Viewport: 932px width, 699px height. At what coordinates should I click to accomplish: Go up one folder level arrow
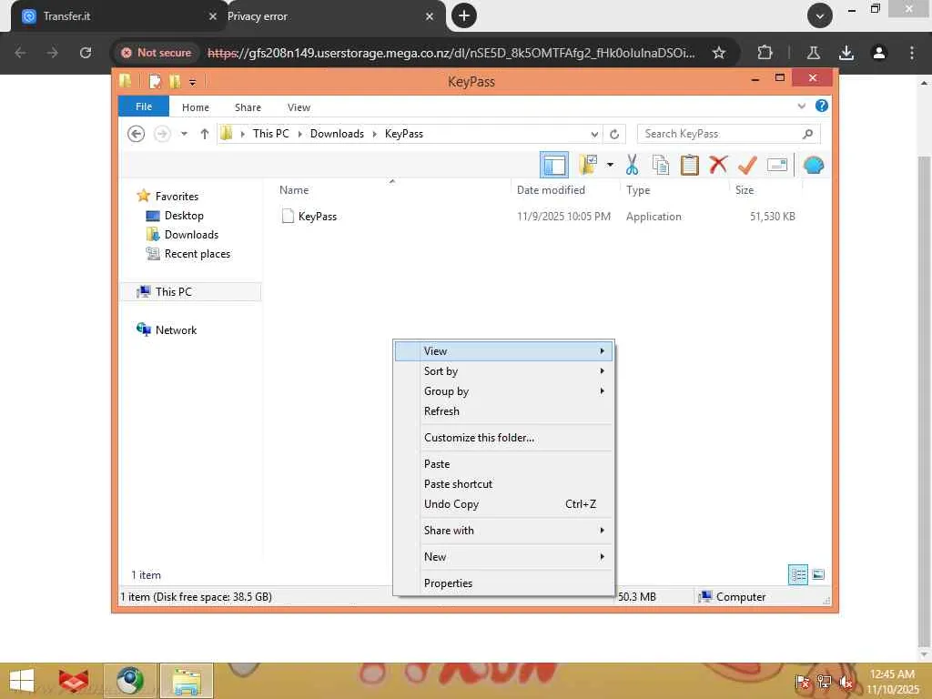(205, 134)
